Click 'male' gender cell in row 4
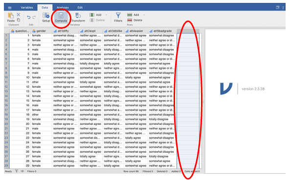This screenshot has height=182, width=290. click(42, 49)
